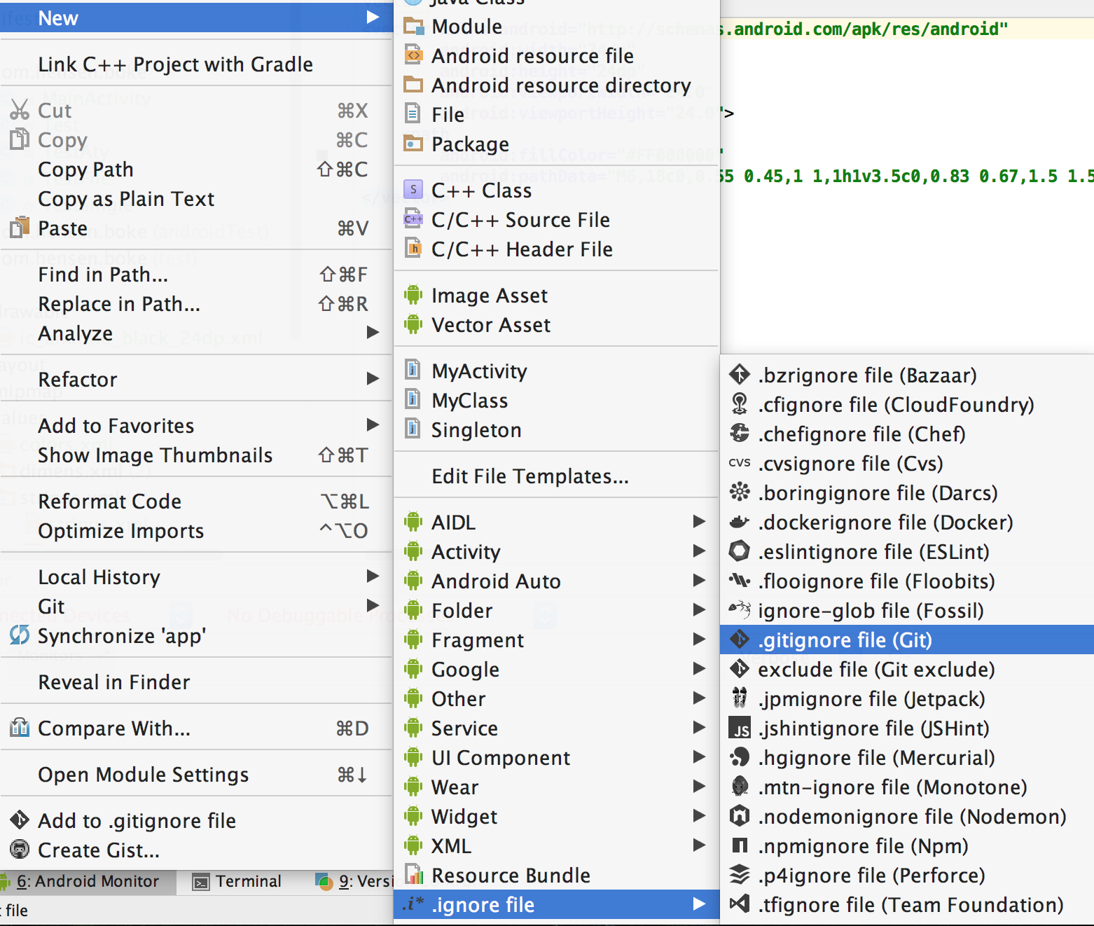1094x926 pixels.
Task: Choose Optimize Imports entry
Action: [196, 530]
